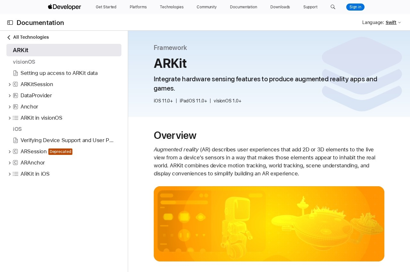This screenshot has height=272, width=410.
Task: Expand ARKit in iOS section
Action: pyautogui.click(x=9, y=174)
